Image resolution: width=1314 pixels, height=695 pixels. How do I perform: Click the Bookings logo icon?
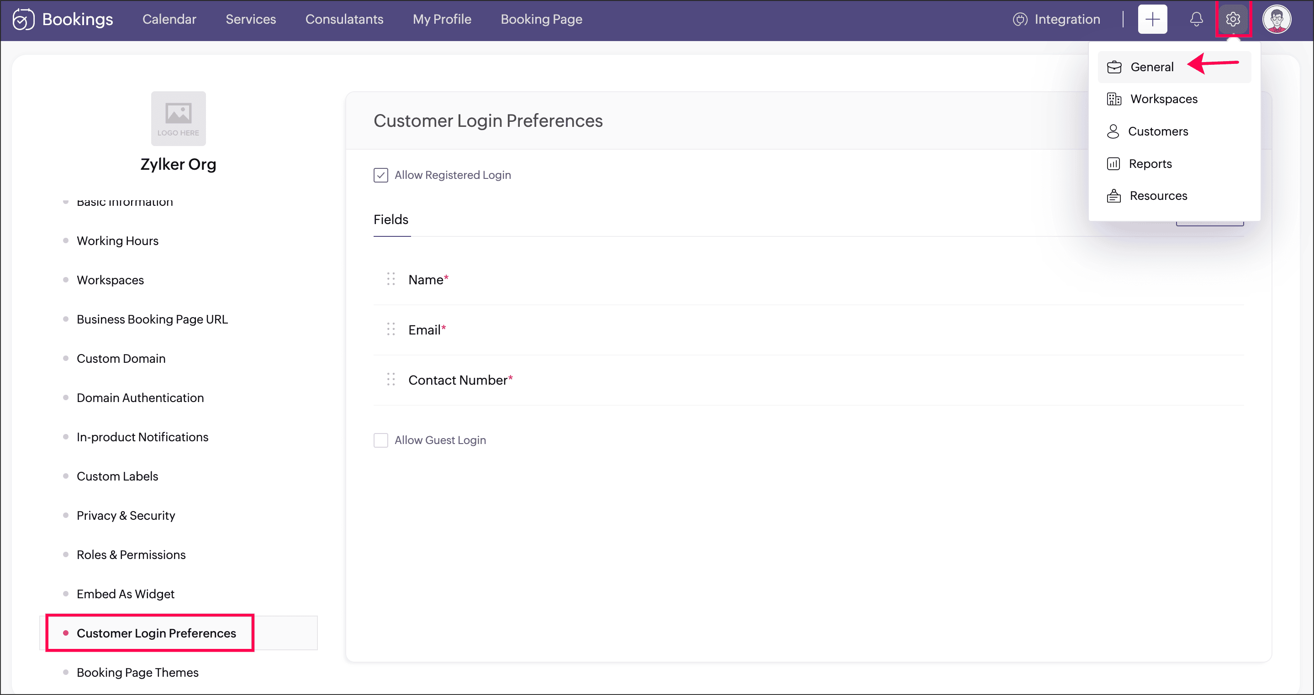coord(23,19)
